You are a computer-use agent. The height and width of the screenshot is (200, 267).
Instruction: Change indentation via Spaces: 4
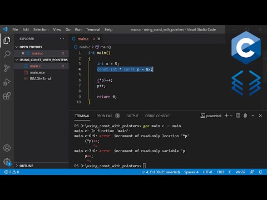pyautogui.click(x=191, y=172)
